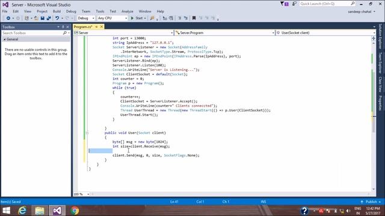The height and width of the screenshot is (216, 385).
Task: Open the View menu
Action: pyautogui.click(x=28, y=11)
